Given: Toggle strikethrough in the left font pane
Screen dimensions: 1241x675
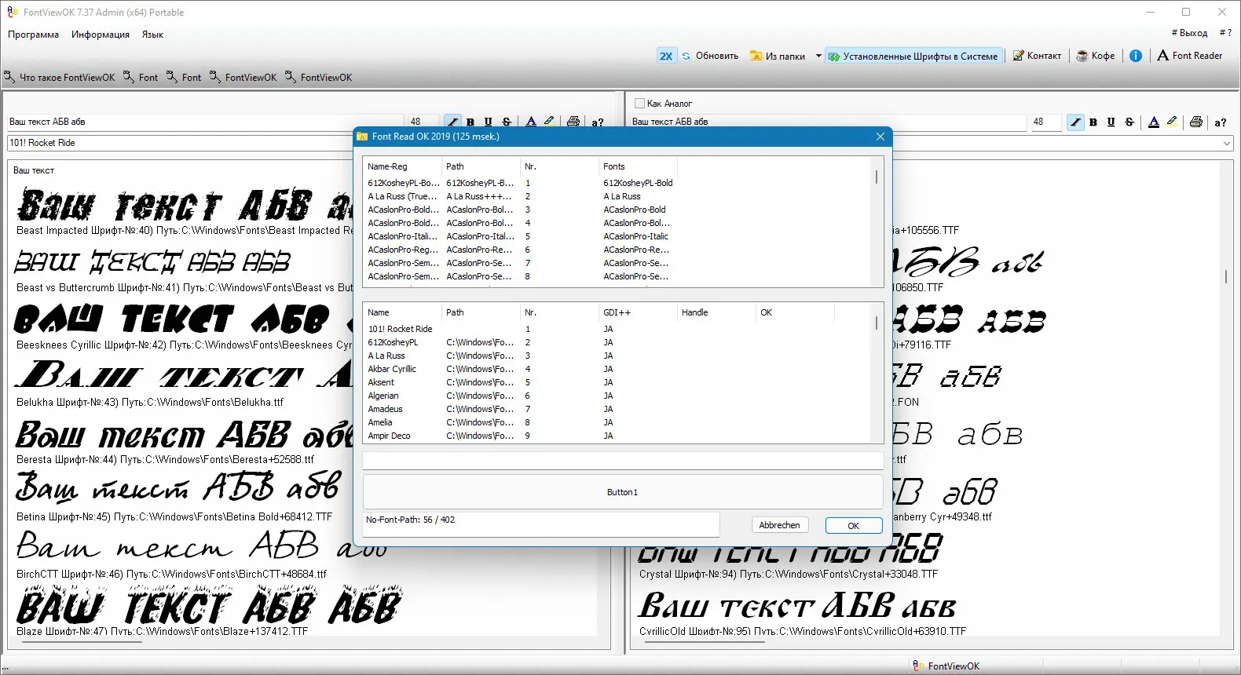Looking at the screenshot, I should 507,122.
